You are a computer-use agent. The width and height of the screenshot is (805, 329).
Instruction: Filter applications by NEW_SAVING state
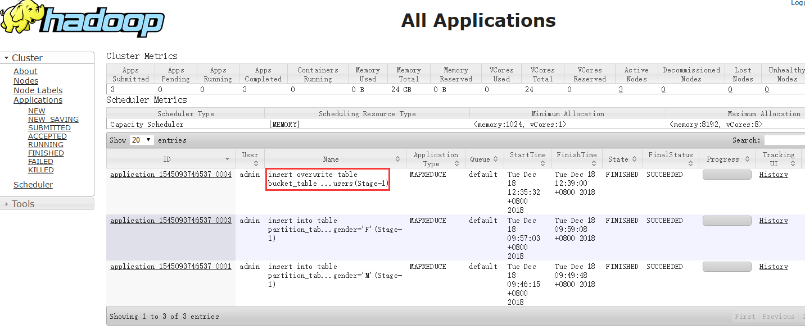coord(53,120)
